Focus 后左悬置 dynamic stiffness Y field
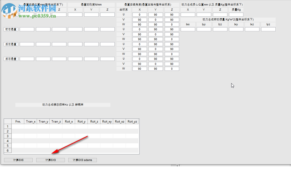The width and height of the screenshot is (291, 171). click(x=91, y=44)
